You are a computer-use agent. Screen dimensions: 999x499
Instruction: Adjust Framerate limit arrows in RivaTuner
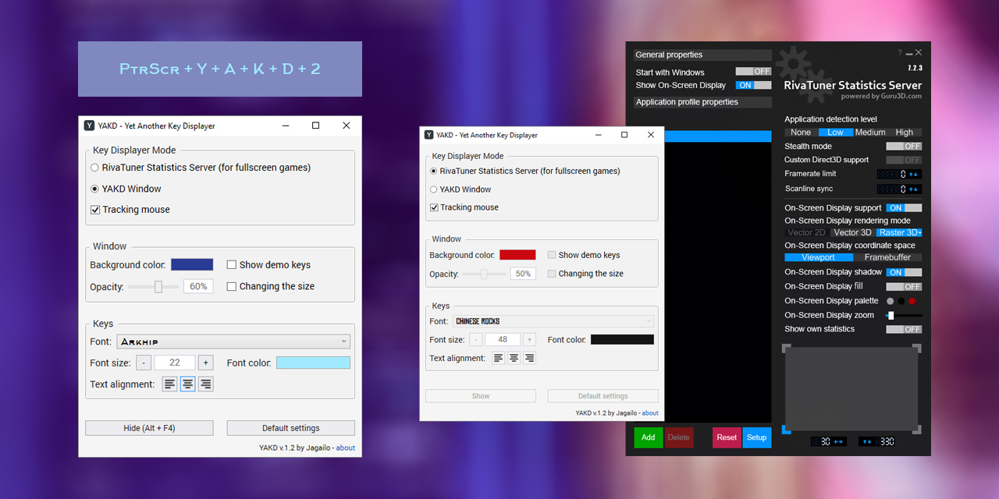[x=914, y=174]
